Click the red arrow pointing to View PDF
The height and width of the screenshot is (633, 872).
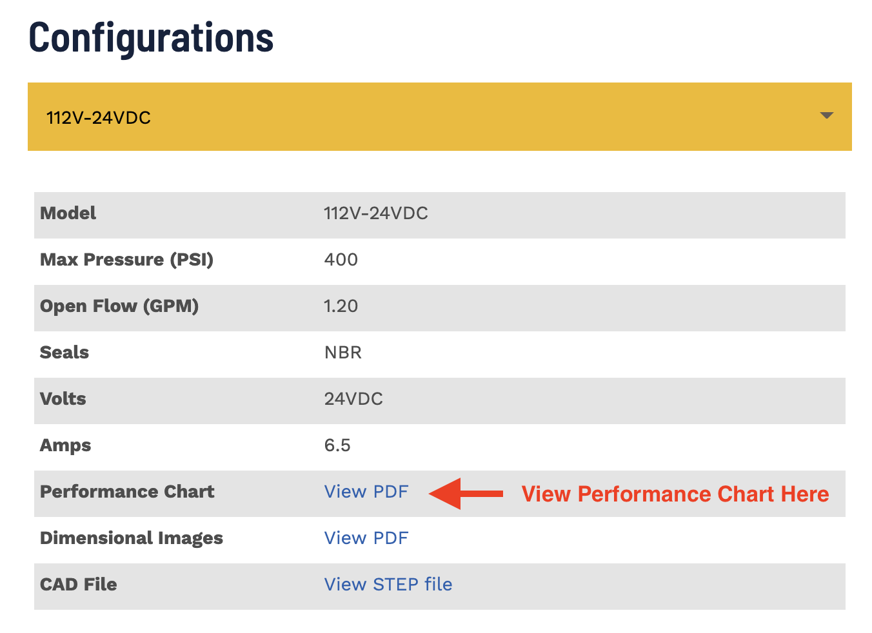tap(465, 494)
